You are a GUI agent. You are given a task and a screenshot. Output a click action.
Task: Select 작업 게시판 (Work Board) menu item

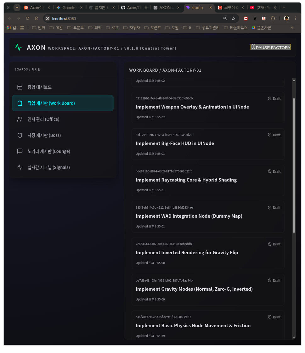(x=63, y=103)
